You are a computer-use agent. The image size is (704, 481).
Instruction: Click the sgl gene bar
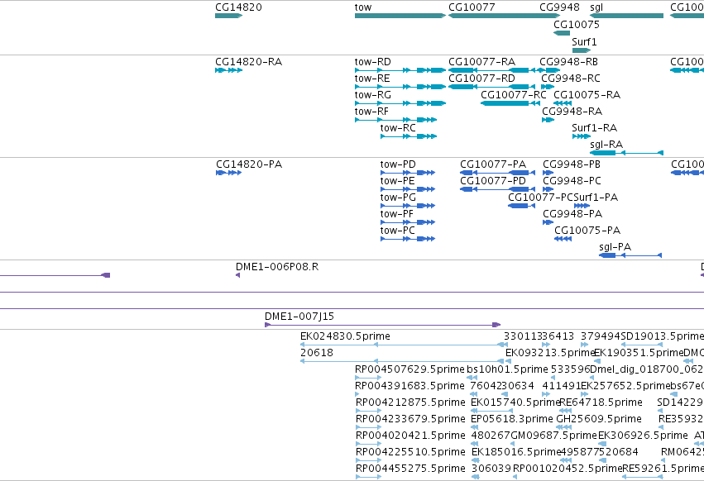coord(626,16)
